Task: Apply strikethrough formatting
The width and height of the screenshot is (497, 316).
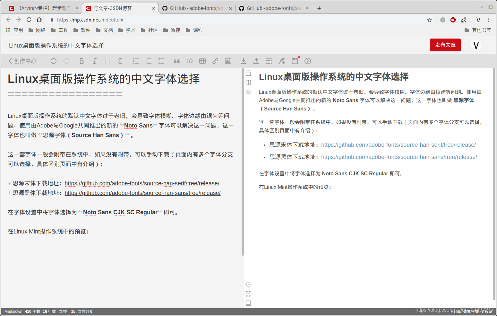Action: point(120,61)
